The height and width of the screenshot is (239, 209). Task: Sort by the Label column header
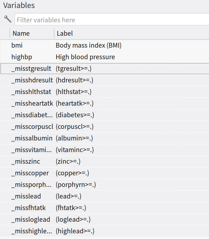tap(131, 33)
